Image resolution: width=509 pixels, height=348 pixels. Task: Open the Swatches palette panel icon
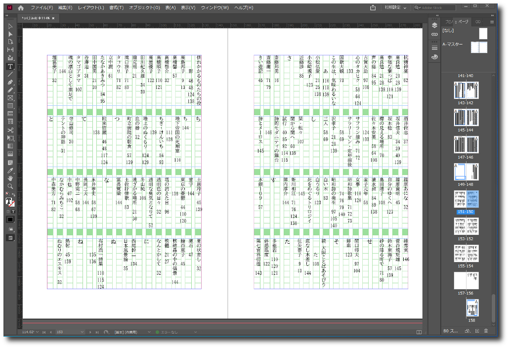(x=434, y=57)
